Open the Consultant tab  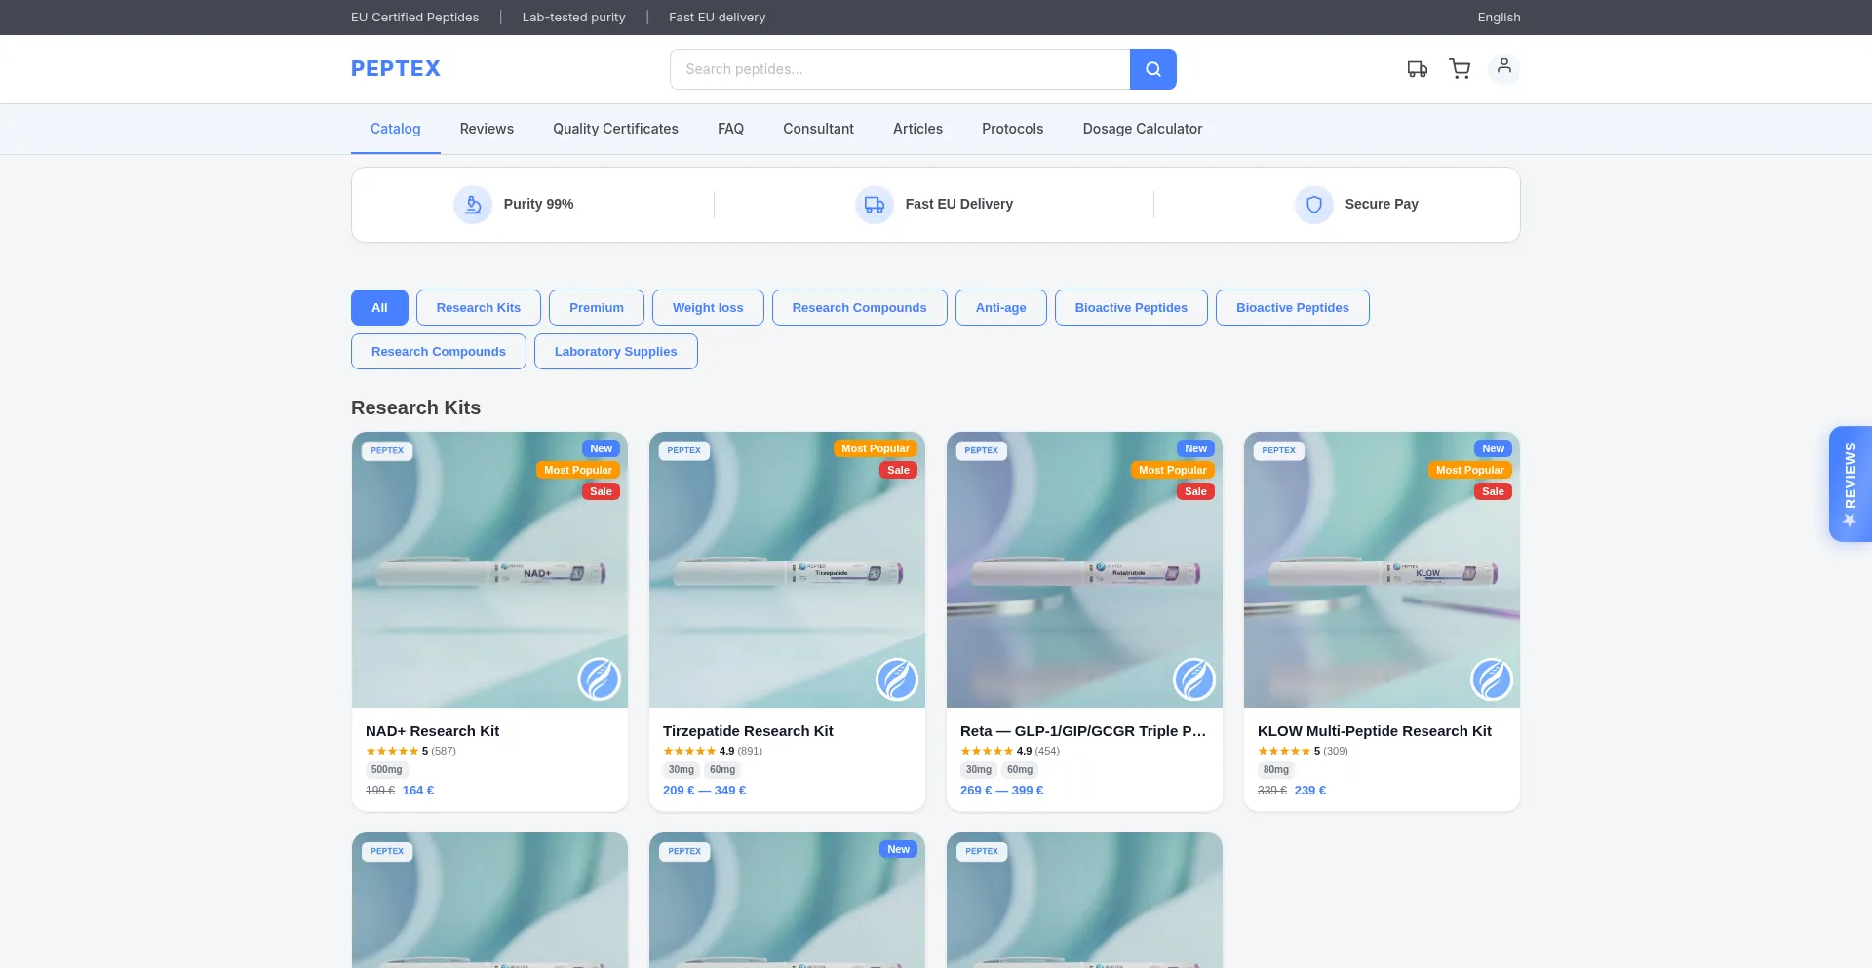(818, 129)
